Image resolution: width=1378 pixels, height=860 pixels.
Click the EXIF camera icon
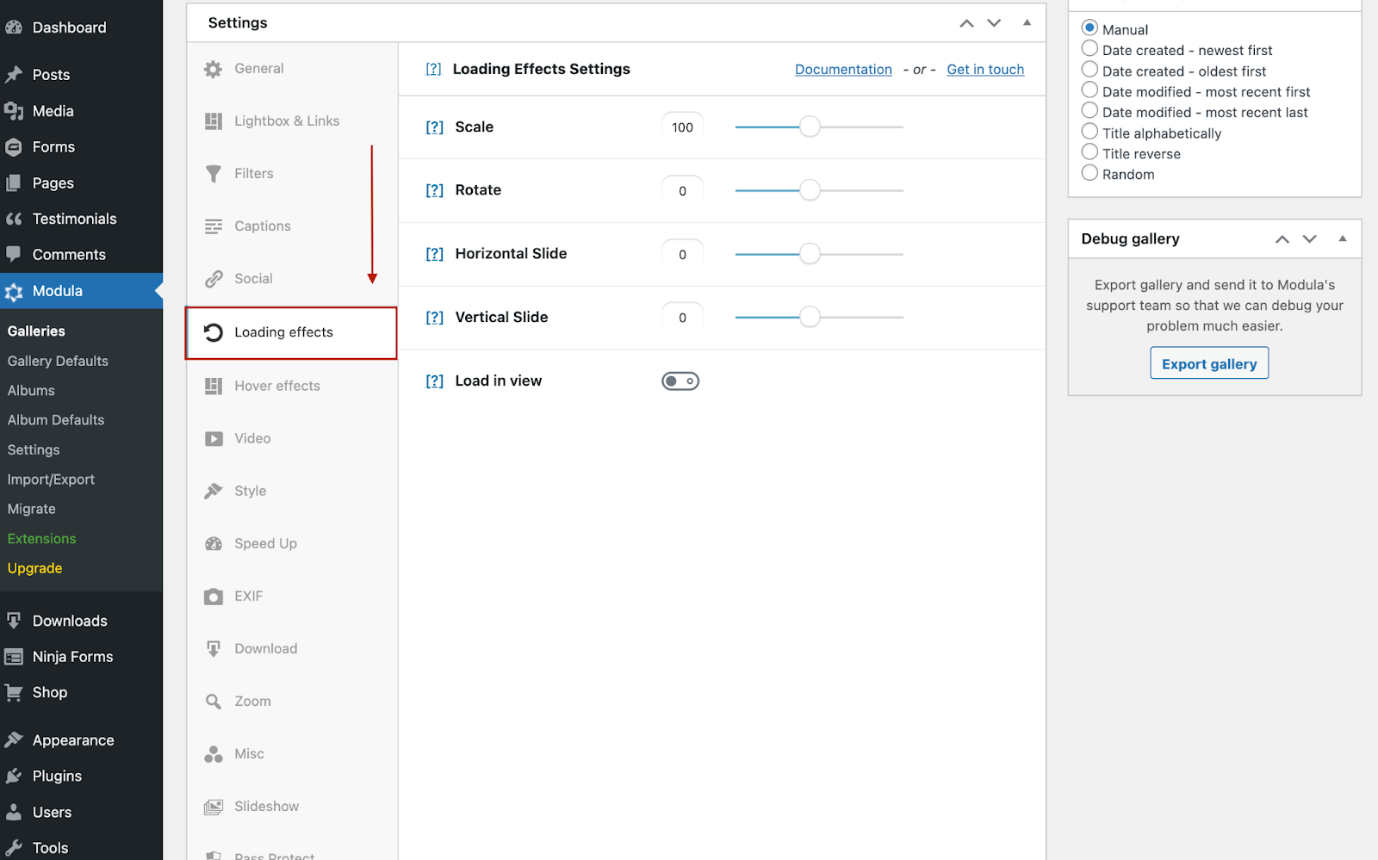[x=213, y=597]
